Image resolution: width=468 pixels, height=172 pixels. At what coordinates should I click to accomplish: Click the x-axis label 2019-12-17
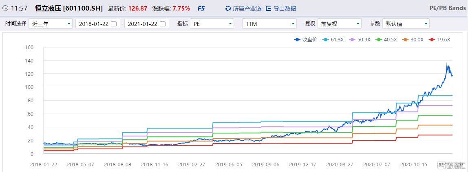[302, 164]
